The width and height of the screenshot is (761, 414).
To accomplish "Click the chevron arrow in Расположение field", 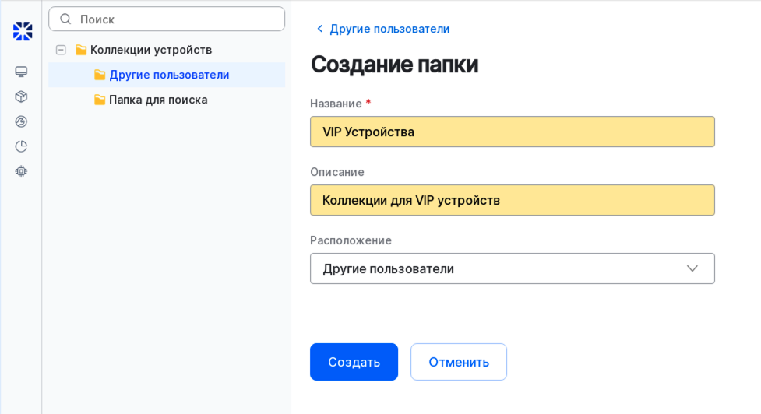I will [692, 268].
